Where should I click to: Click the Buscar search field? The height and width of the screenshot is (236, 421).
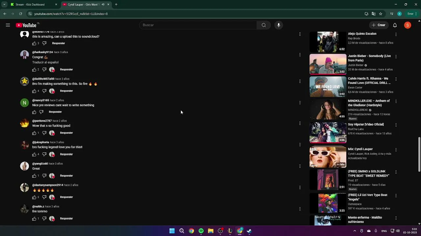point(198,25)
